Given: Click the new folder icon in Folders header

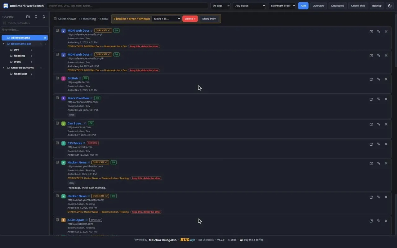Looking at the screenshot, I should click(x=28, y=17).
